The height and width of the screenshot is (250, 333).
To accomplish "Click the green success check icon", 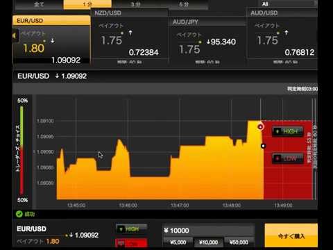I will tap(19, 214).
